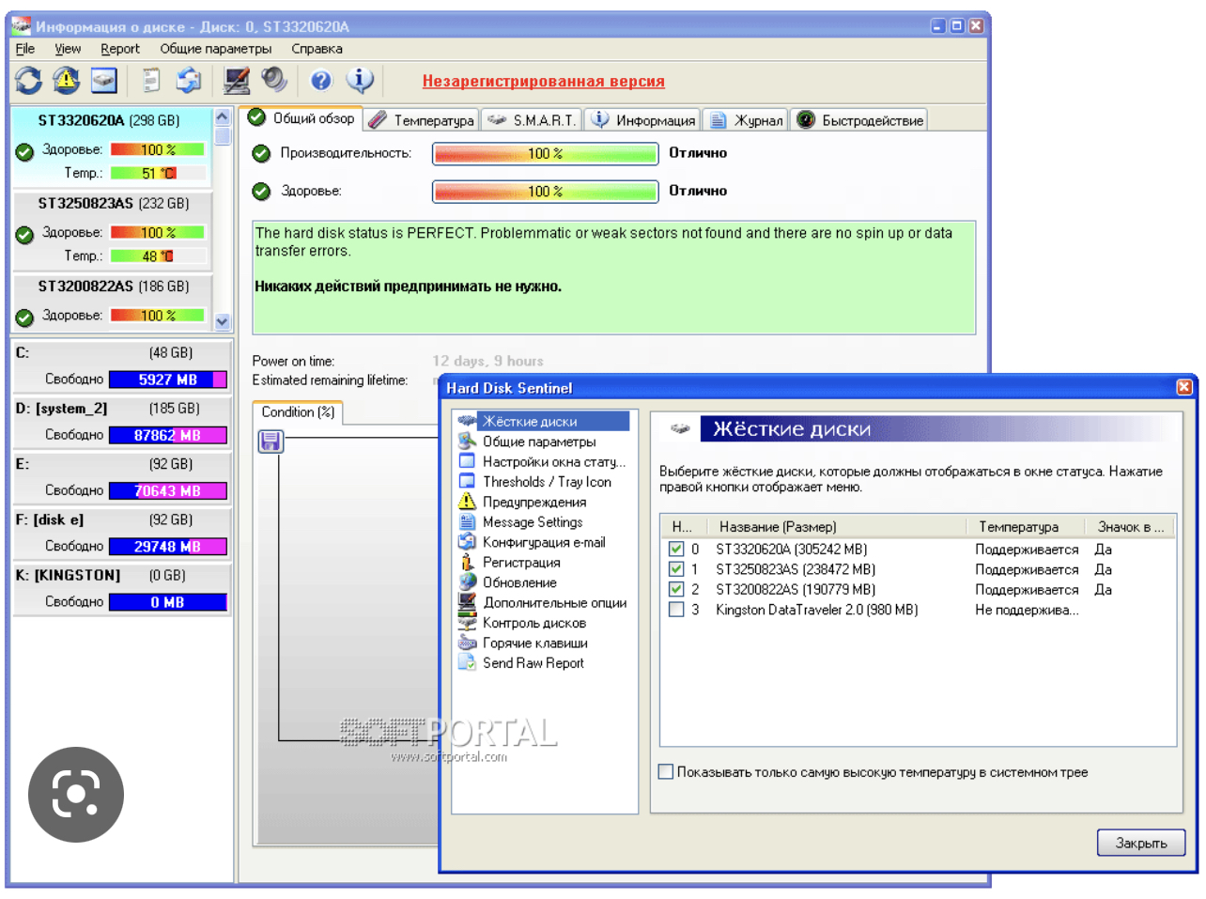
Task: Uncheck disk 0 ST3320620A checkbox
Action: pos(676,549)
